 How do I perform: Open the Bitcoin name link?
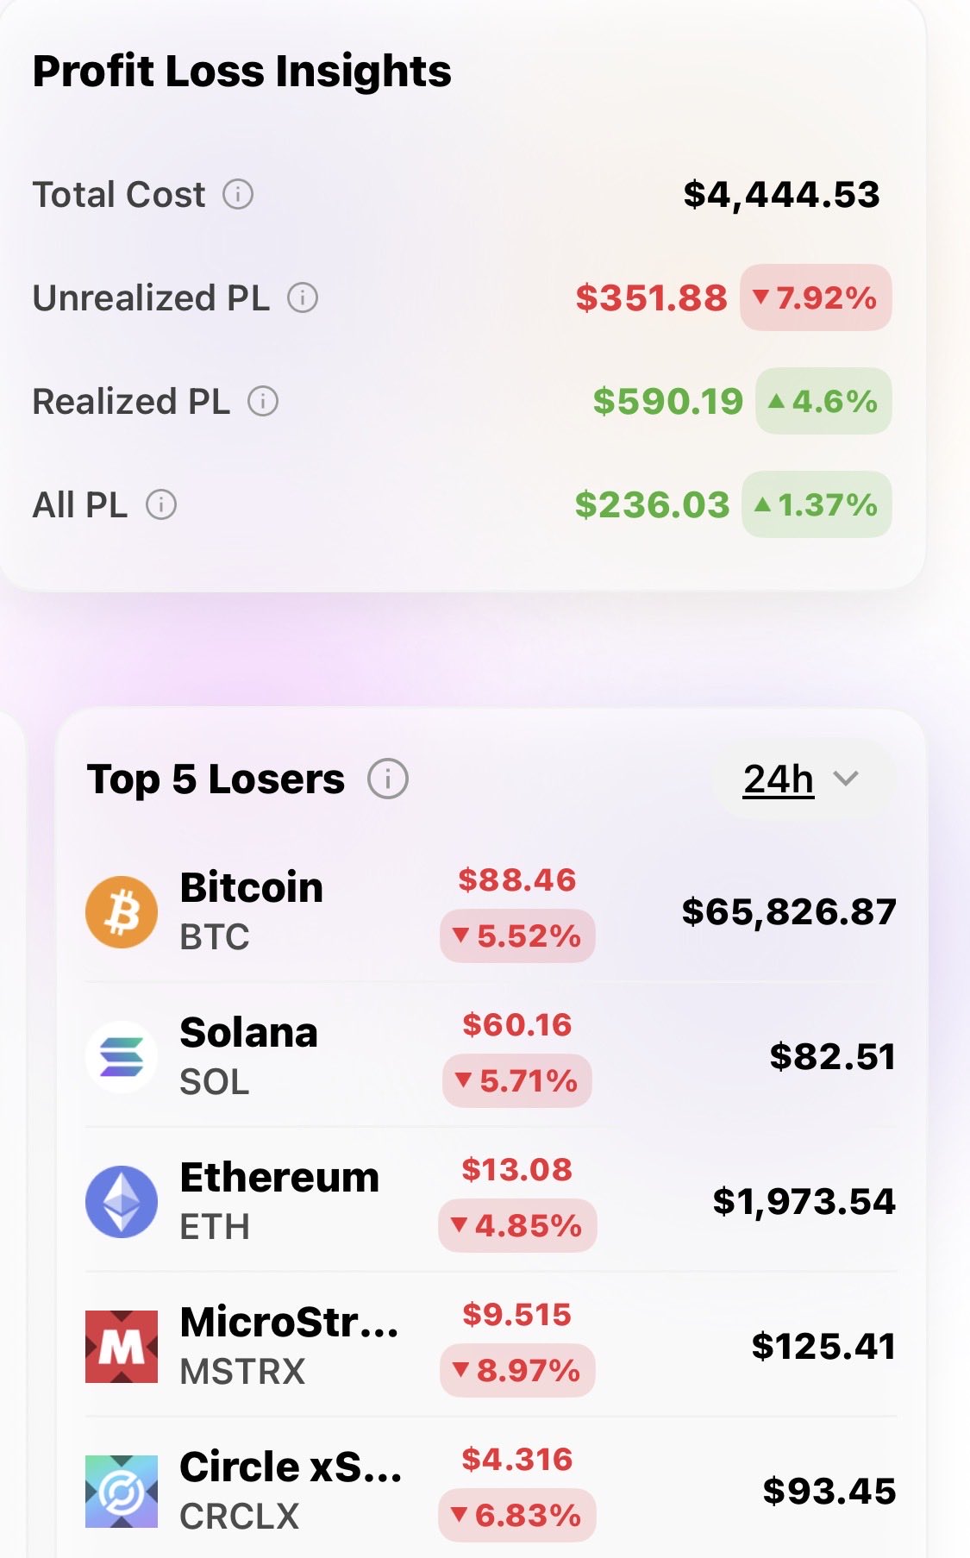(x=251, y=887)
